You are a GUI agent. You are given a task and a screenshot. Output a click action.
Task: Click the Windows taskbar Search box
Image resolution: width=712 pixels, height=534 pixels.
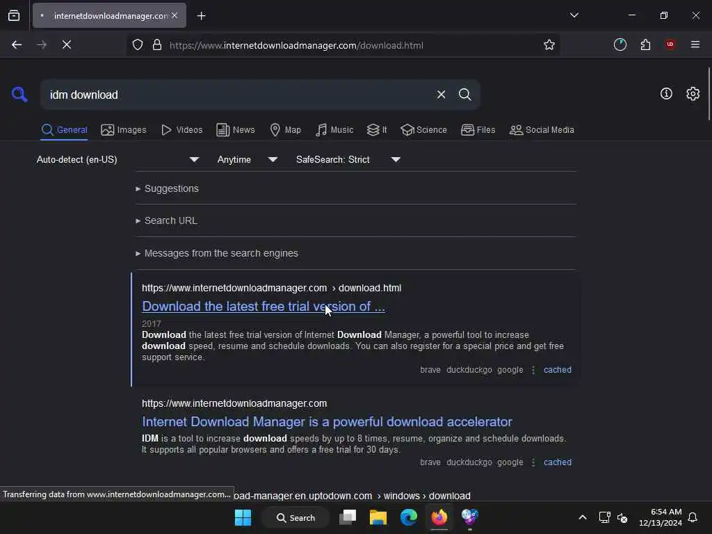tap(296, 517)
